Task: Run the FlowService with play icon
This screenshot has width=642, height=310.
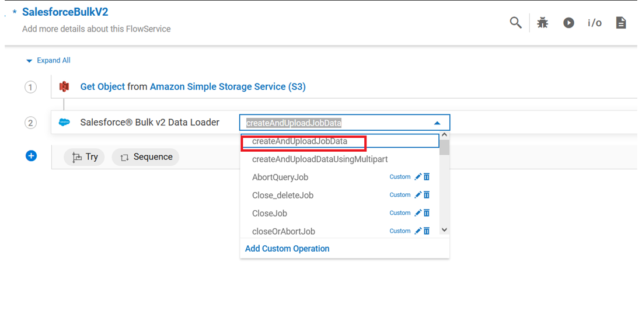Action: (568, 23)
